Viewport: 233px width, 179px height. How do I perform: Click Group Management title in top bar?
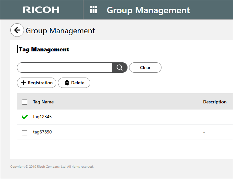[148, 10]
